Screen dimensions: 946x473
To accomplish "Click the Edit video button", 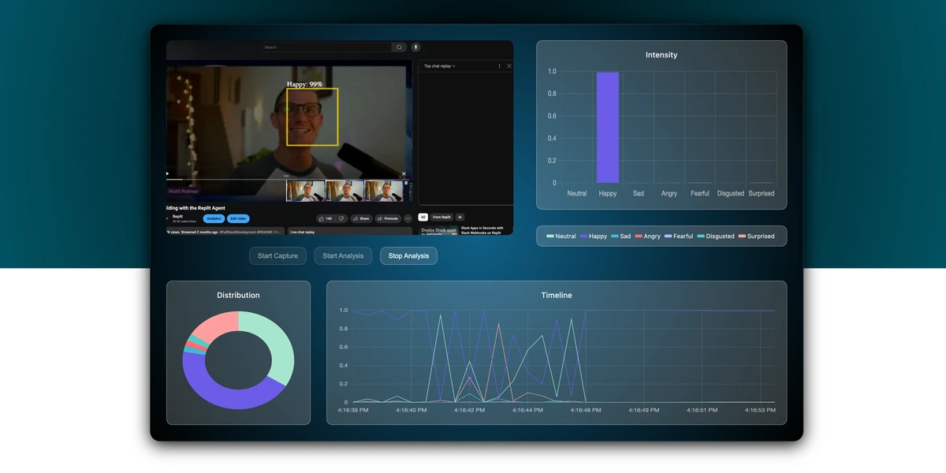I will [237, 218].
